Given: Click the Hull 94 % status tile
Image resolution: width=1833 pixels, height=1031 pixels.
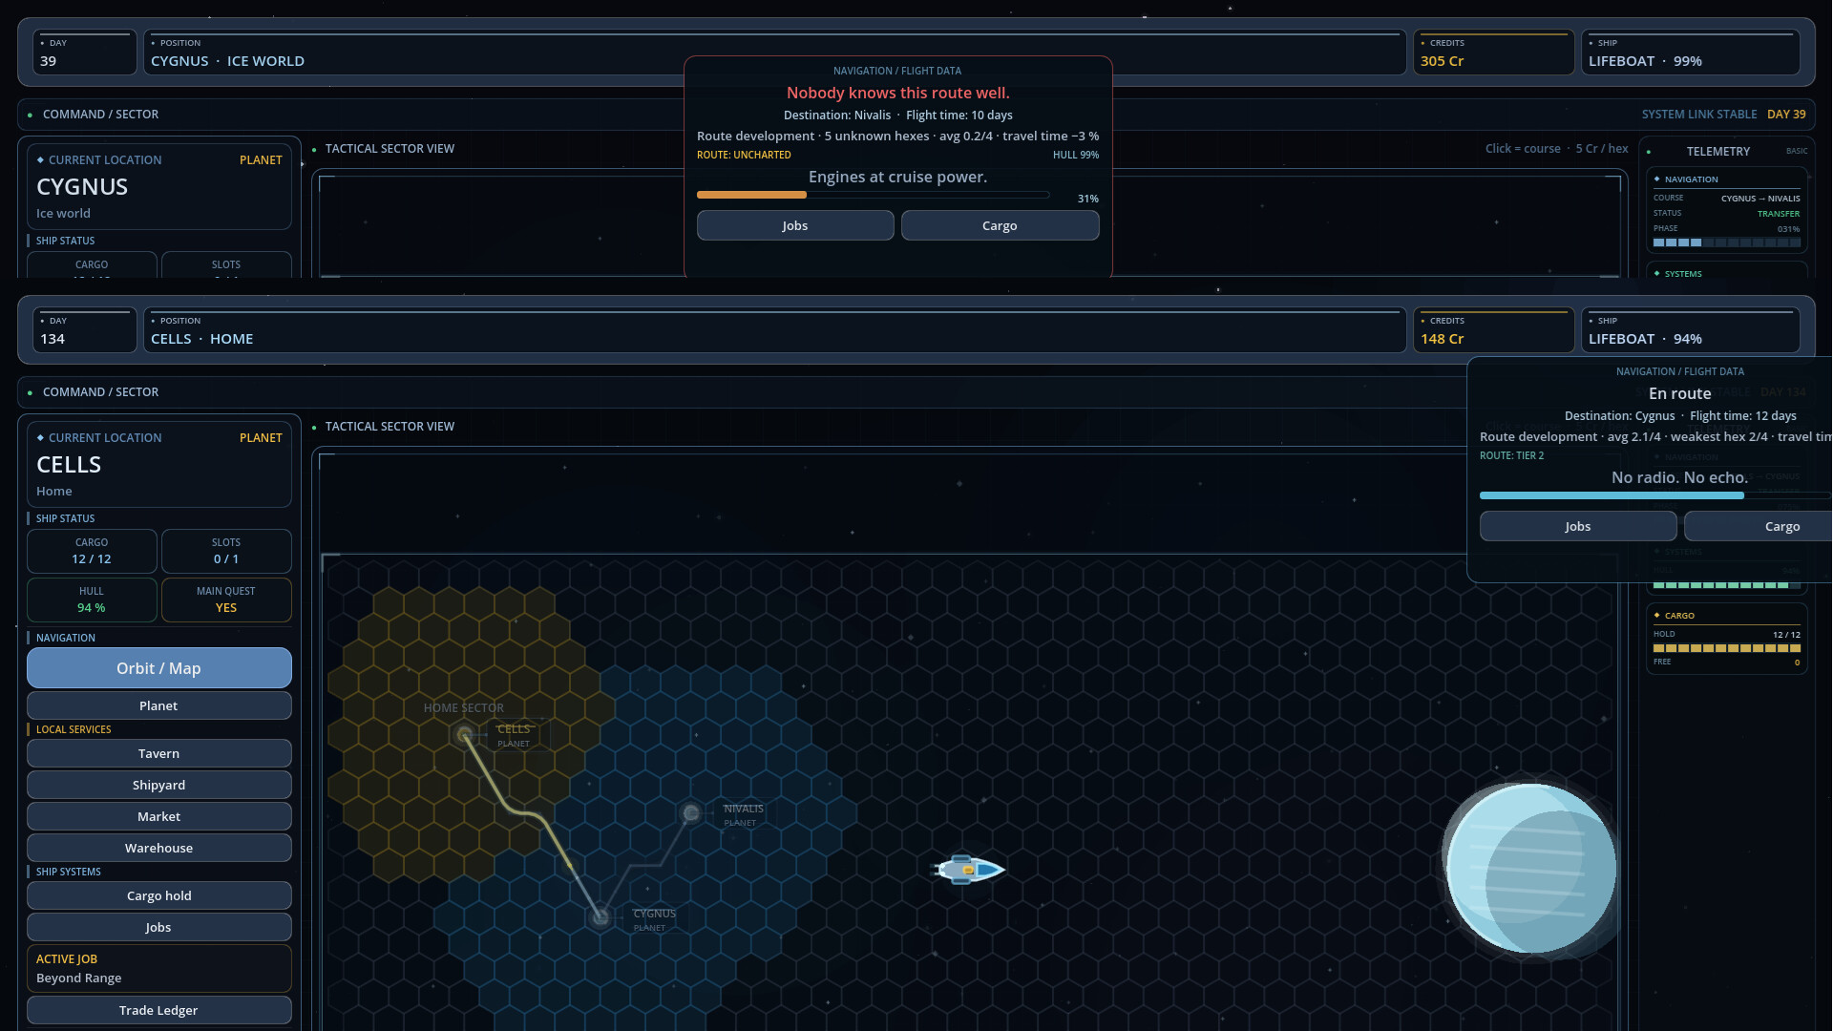Looking at the screenshot, I should [x=92, y=600].
